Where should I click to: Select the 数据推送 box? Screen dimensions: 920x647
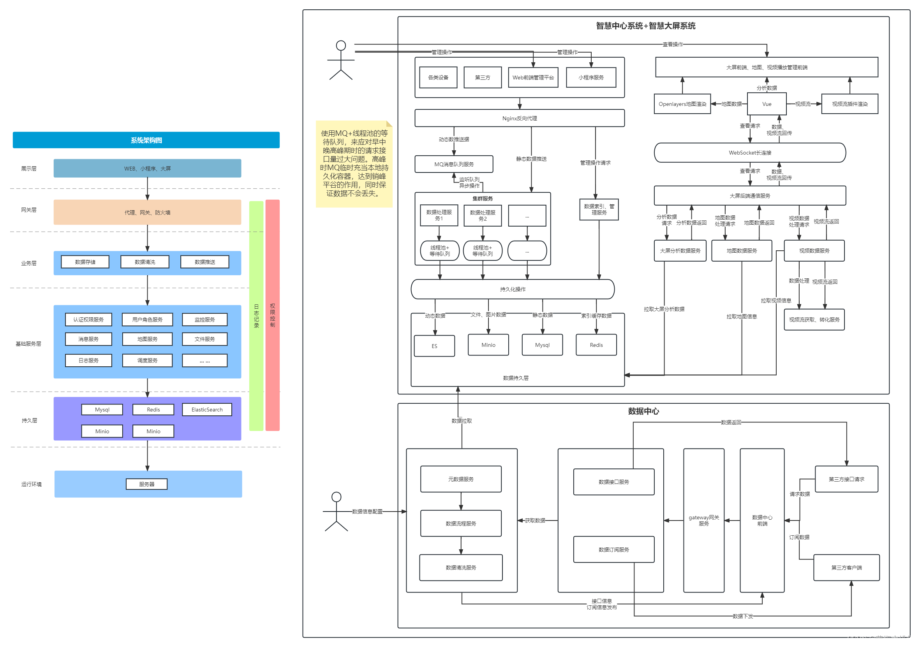205,262
